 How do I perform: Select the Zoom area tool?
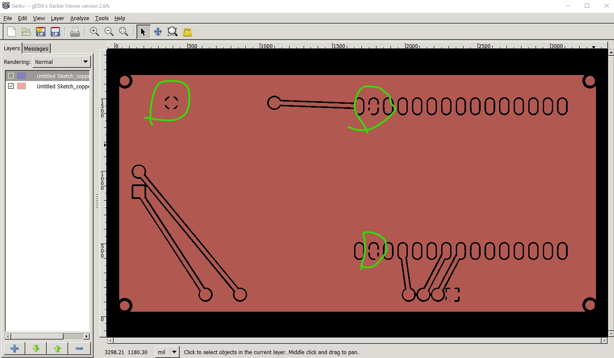(x=172, y=32)
